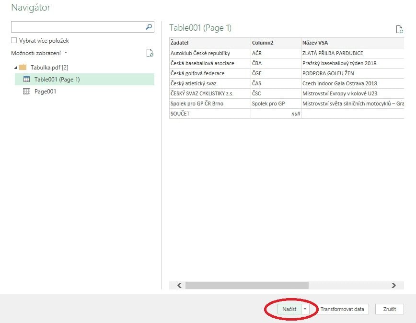Click the Tabulka.pdf folder icon

[23, 67]
